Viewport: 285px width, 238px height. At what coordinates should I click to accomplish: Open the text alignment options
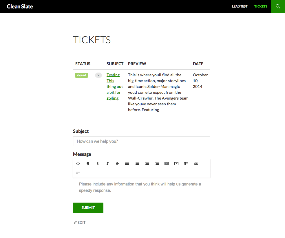coord(78,173)
